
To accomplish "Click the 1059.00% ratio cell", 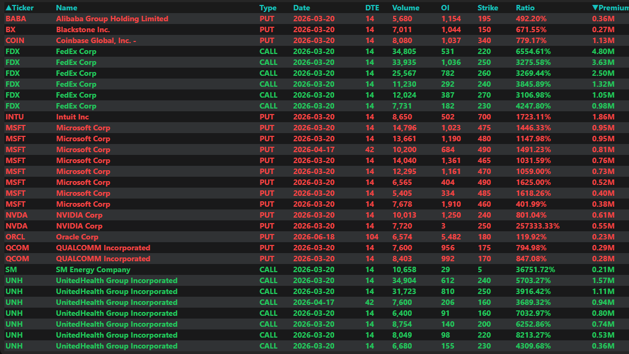I will [533, 171].
